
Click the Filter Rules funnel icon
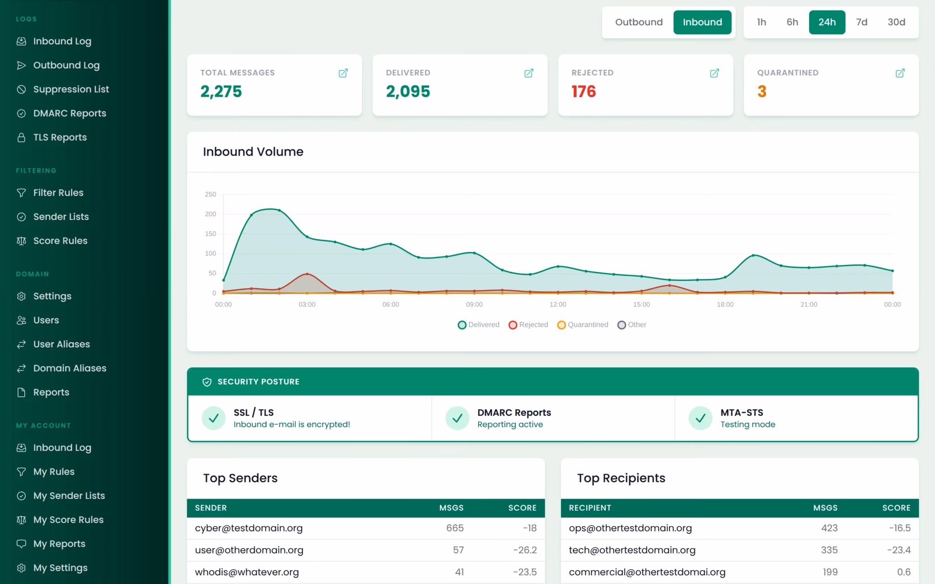point(21,193)
